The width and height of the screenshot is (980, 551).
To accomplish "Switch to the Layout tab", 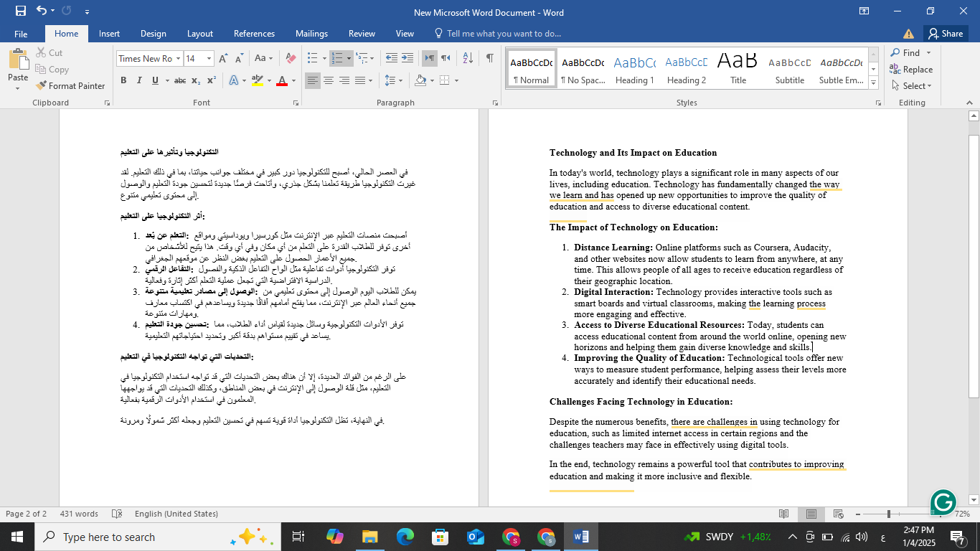I will click(200, 34).
